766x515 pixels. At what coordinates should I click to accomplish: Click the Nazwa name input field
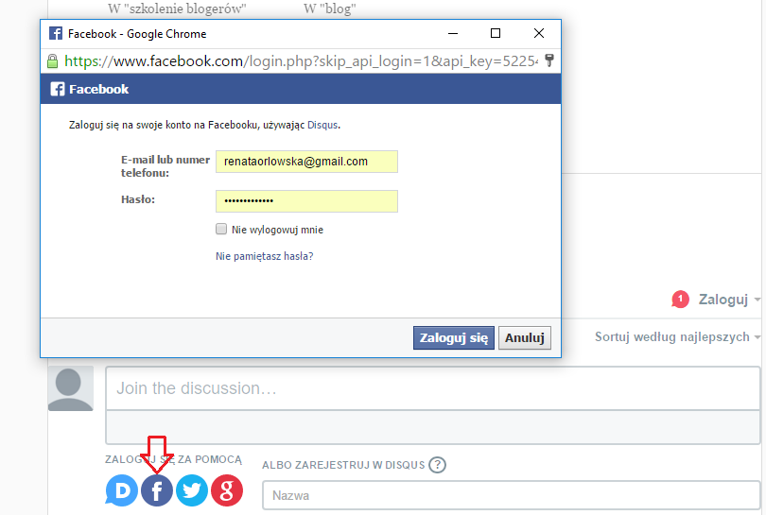512,495
